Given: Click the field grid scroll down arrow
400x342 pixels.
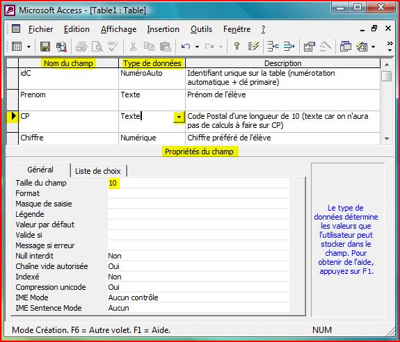Looking at the screenshot, I should (387, 139).
